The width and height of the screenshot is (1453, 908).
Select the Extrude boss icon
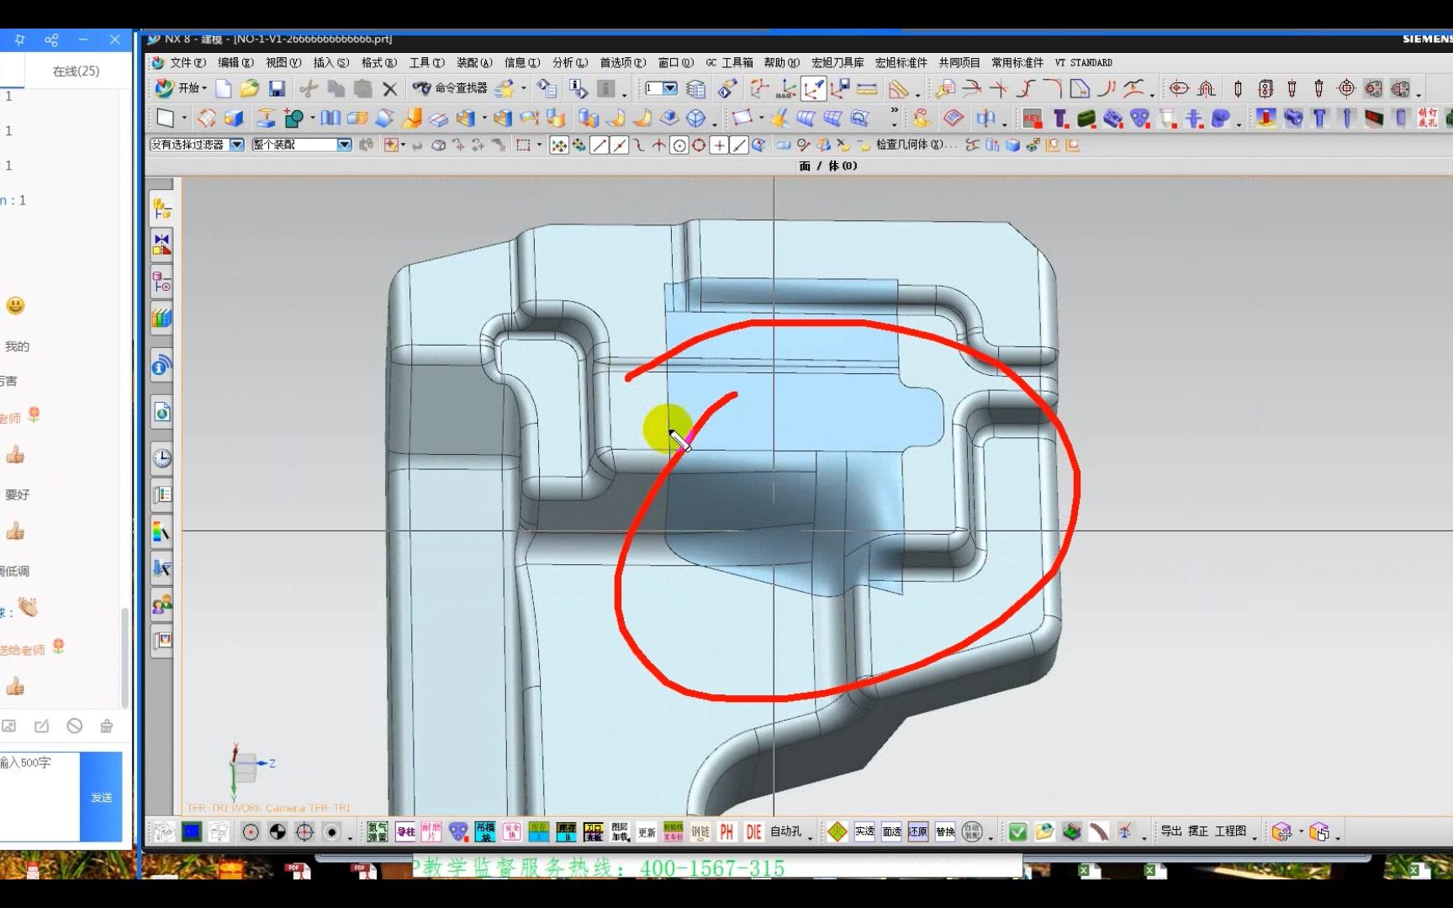[266, 119]
